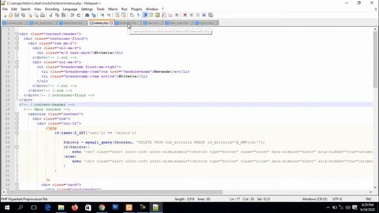Click the macro Playback icon
The height and width of the screenshot is (213, 379).
click(x=198, y=15)
